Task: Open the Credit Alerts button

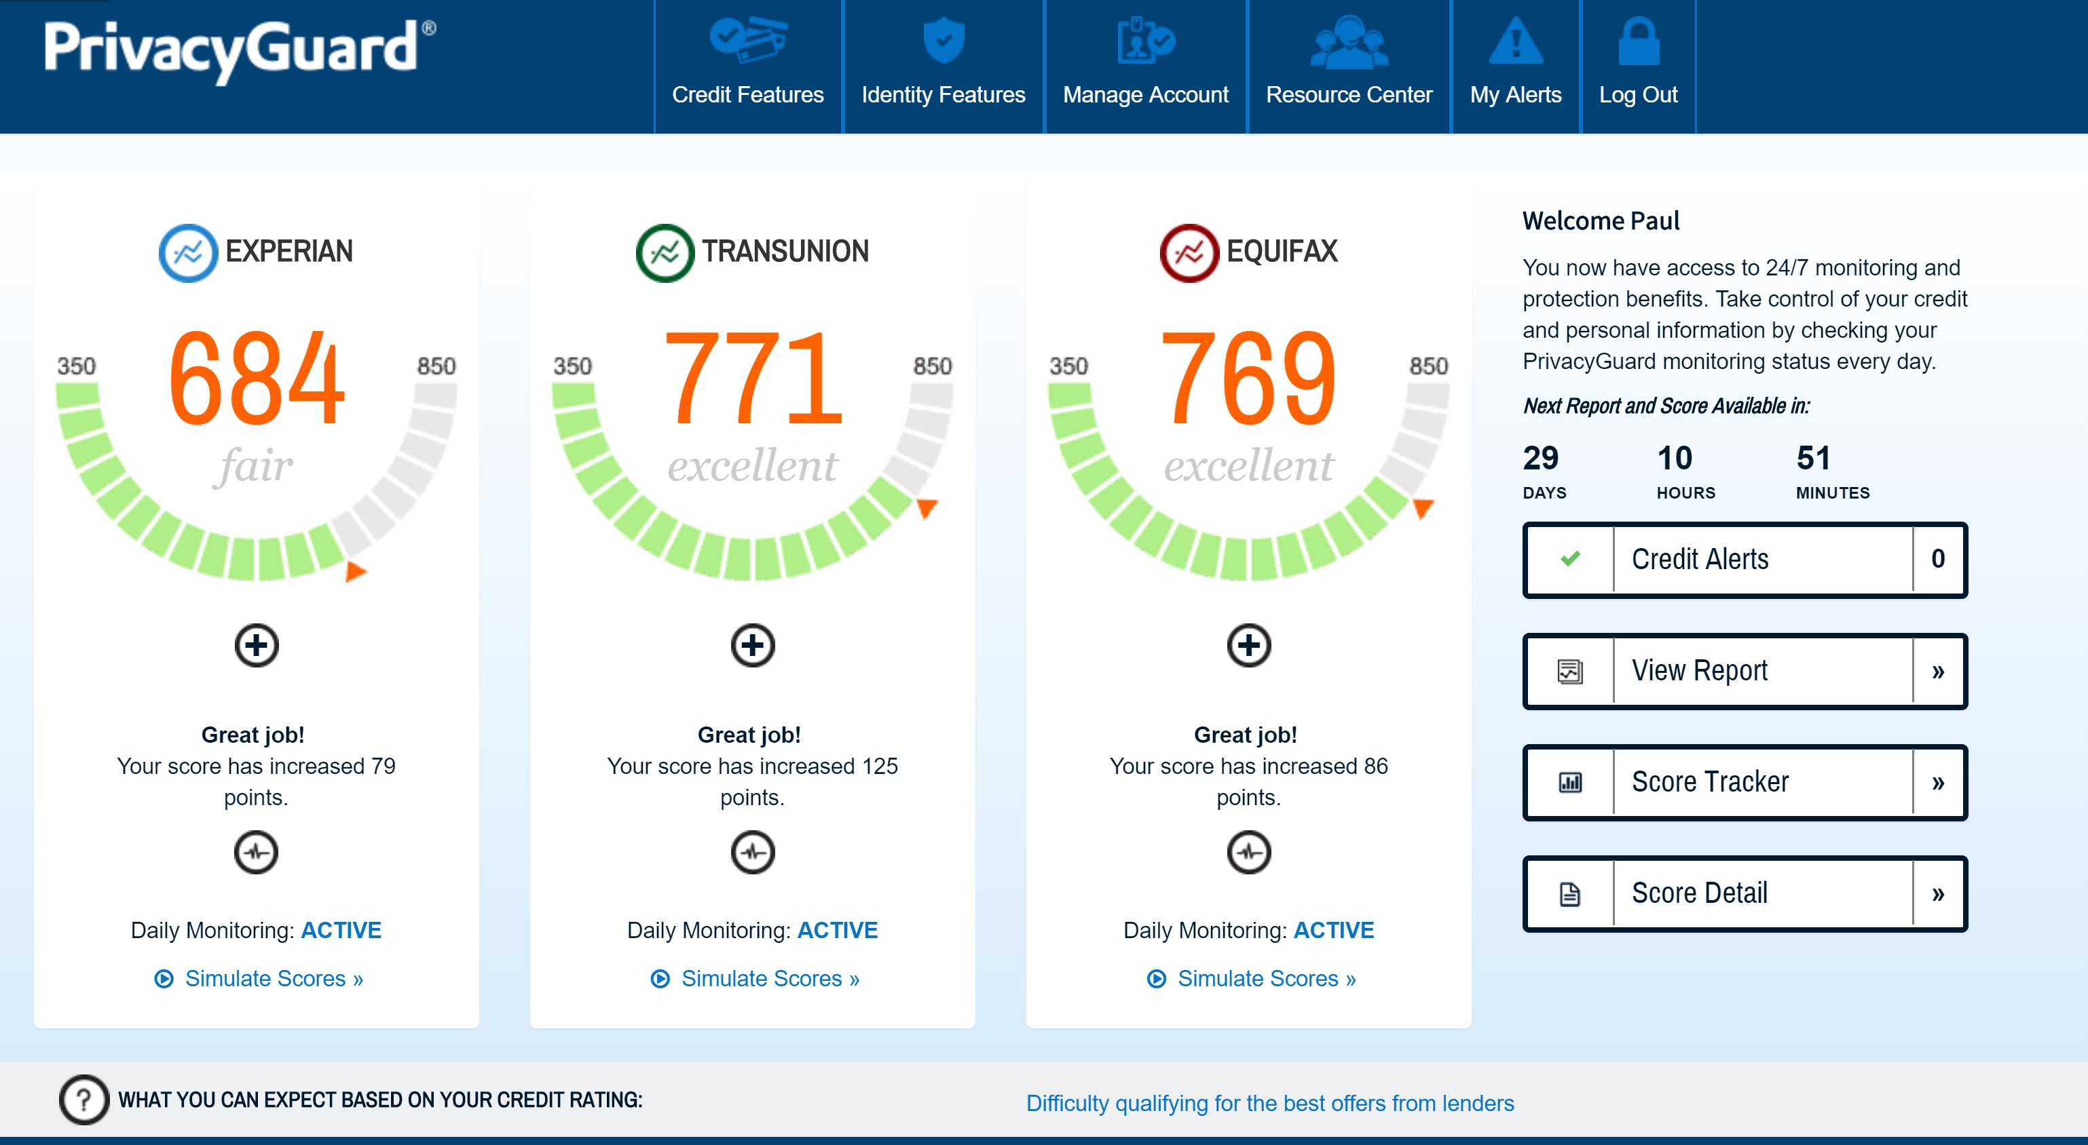Action: (1745, 560)
